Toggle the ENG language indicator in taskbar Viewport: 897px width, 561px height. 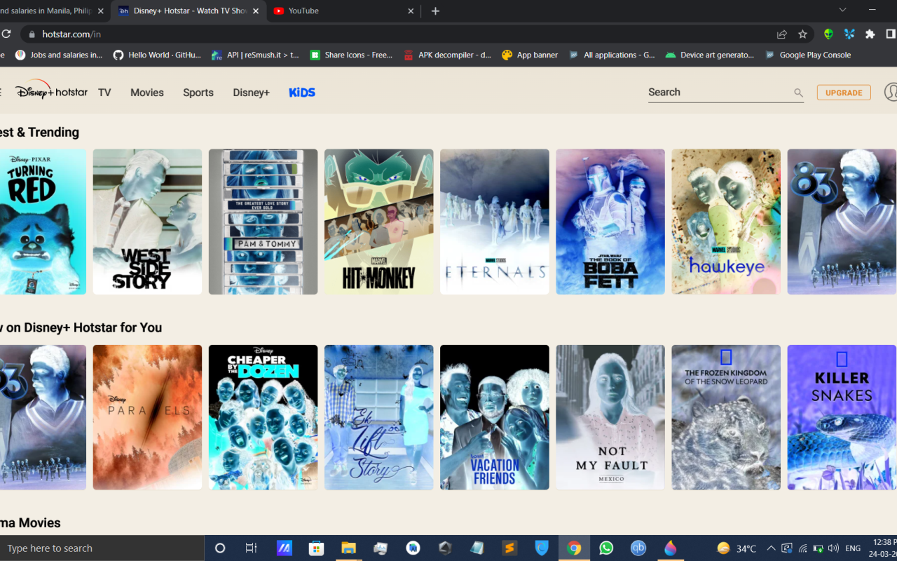(x=853, y=548)
